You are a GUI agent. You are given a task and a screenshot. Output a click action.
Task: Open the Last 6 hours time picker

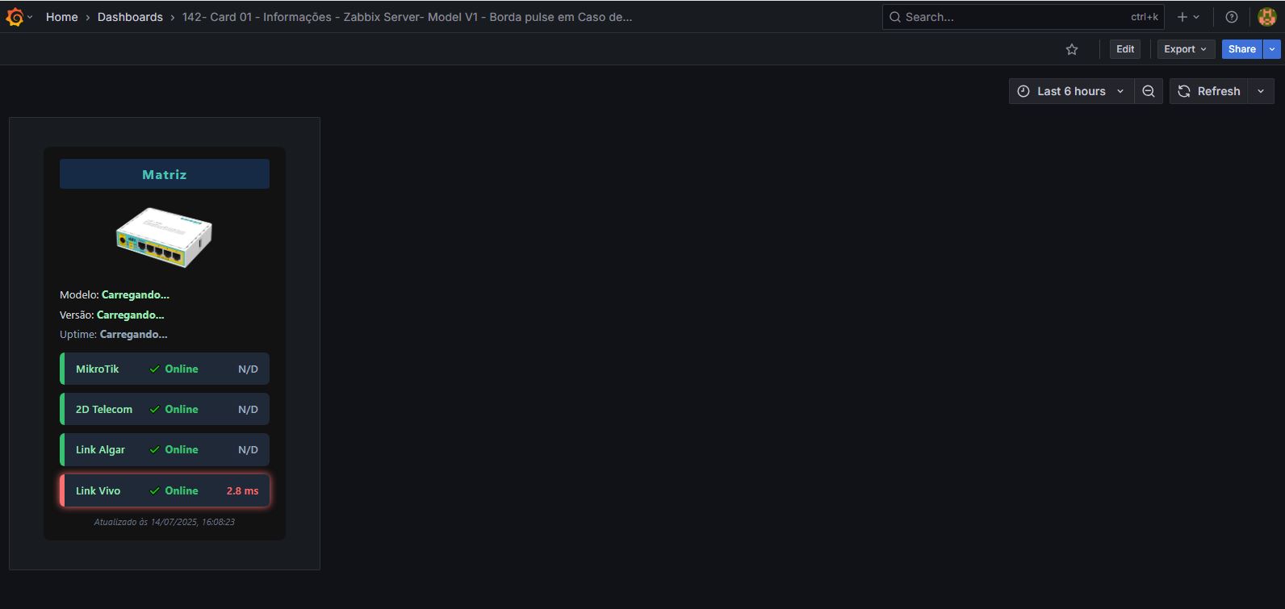(1071, 91)
